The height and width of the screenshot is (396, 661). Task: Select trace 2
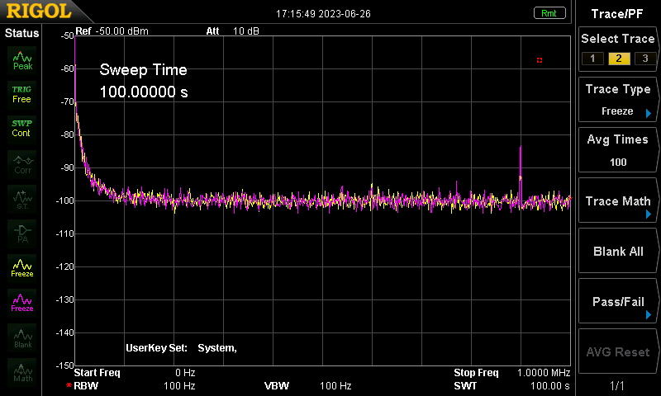point(619,59)
